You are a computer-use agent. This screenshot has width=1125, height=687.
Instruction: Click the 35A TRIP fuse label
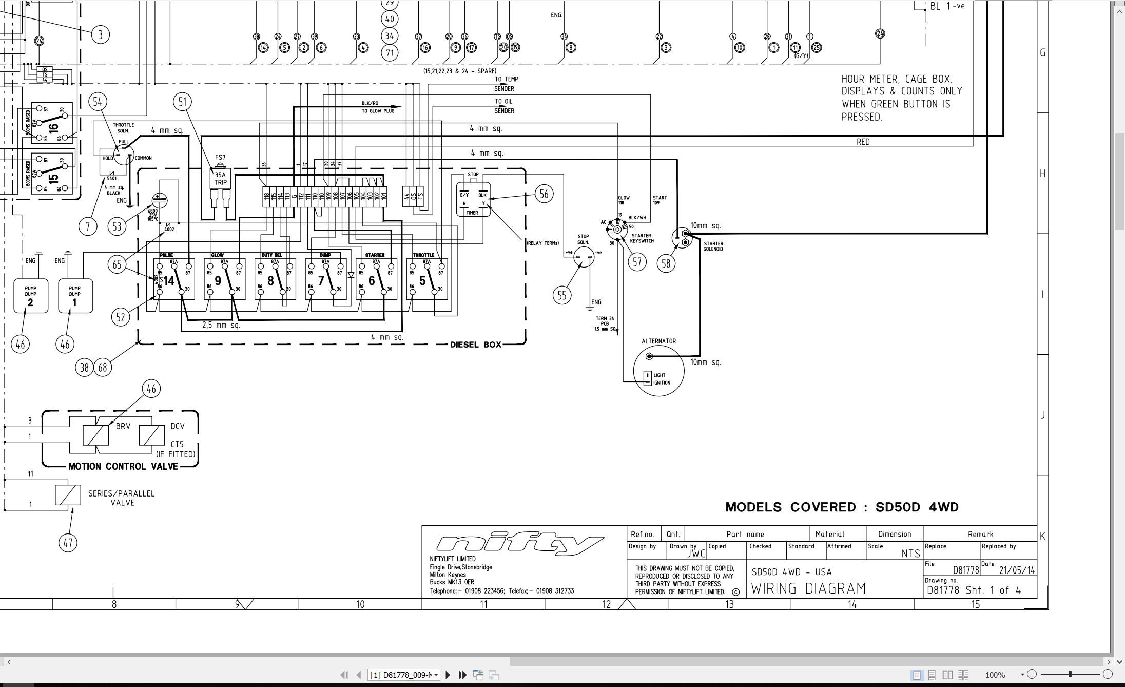click(221, 179)
